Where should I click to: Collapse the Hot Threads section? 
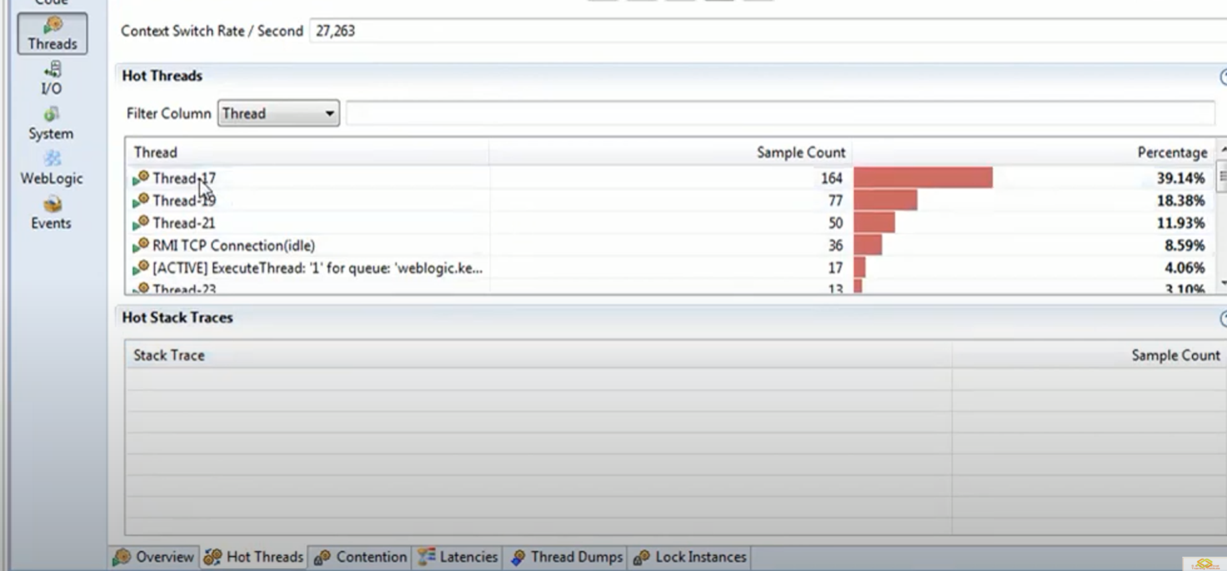[x=1222, y=77]
